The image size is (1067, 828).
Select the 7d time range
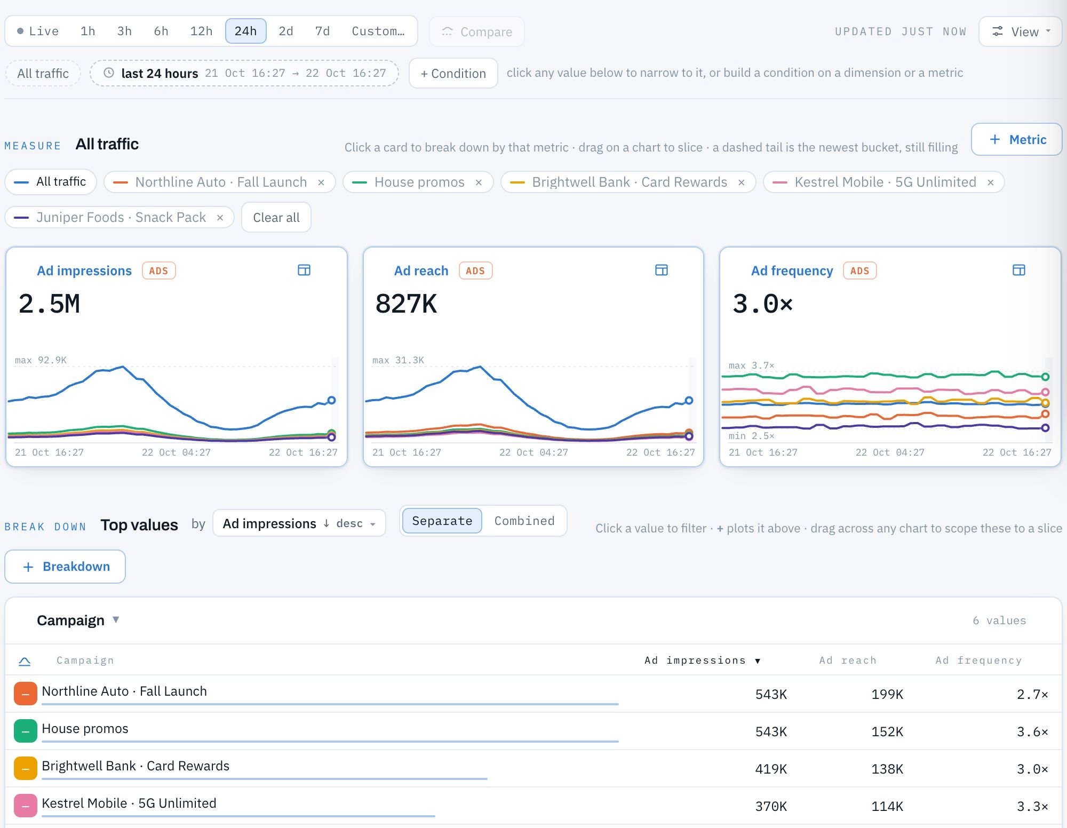[322, 31]
